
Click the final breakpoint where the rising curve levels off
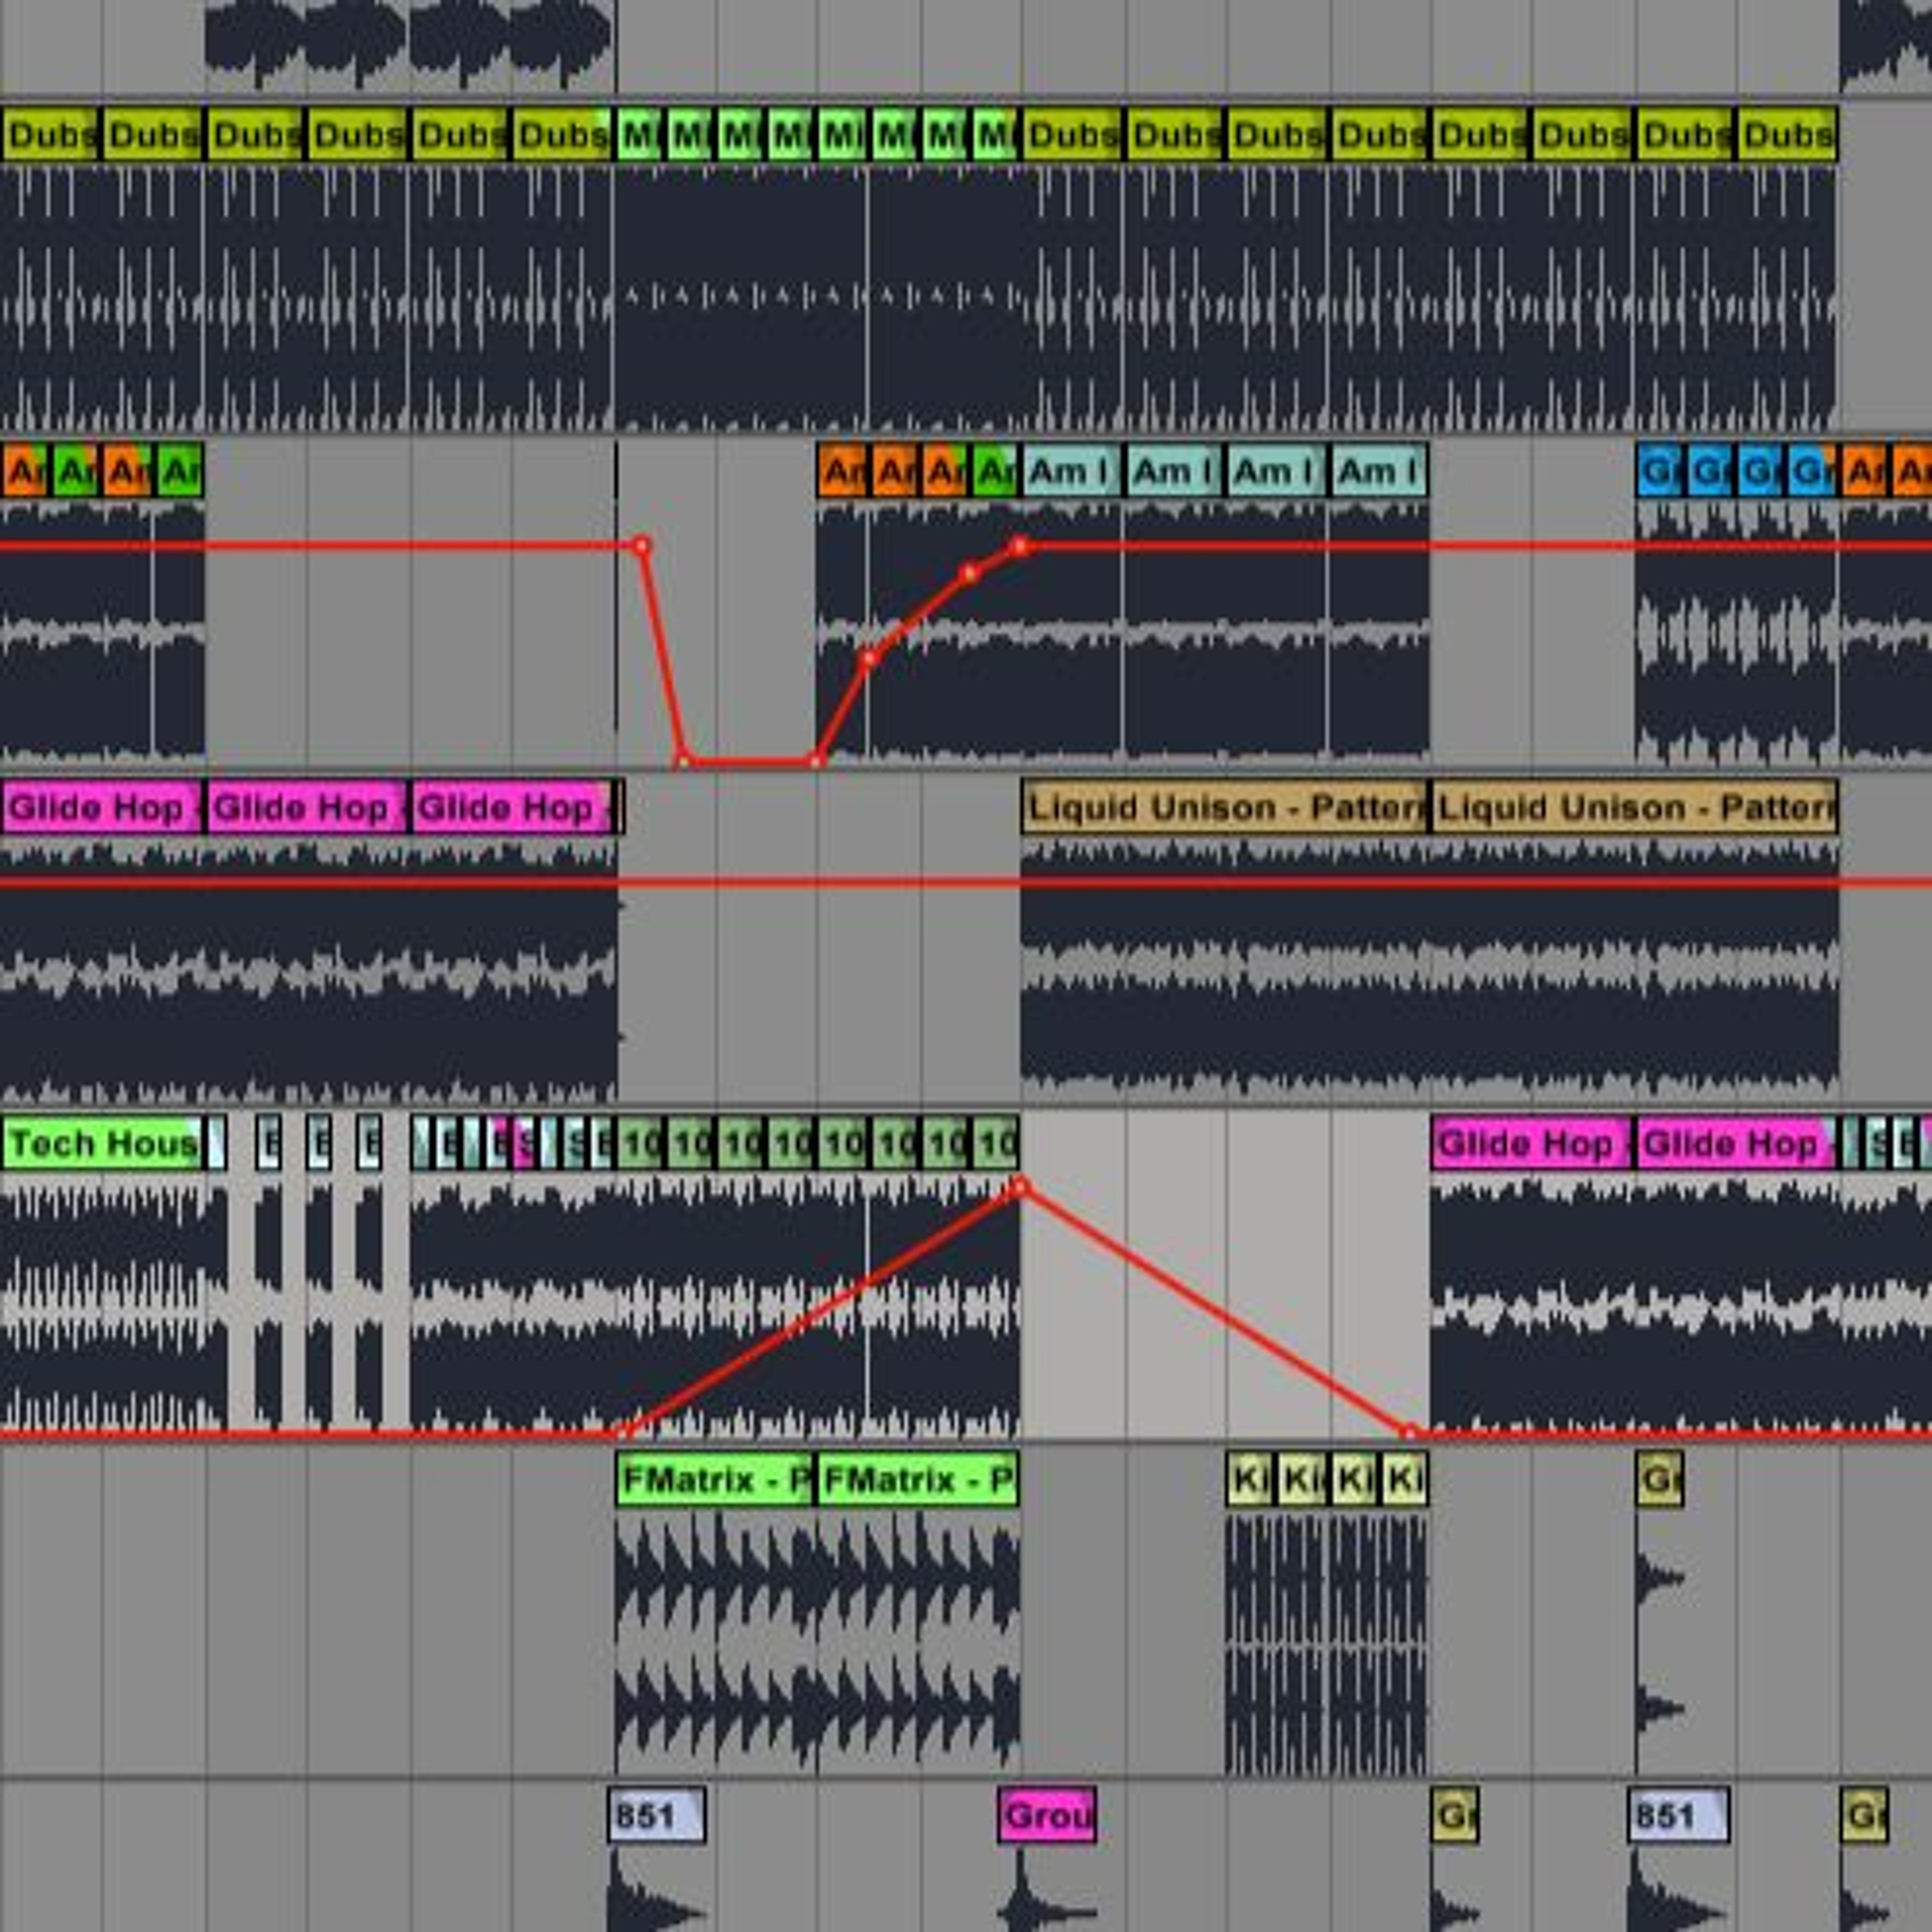click(1019, 546)
